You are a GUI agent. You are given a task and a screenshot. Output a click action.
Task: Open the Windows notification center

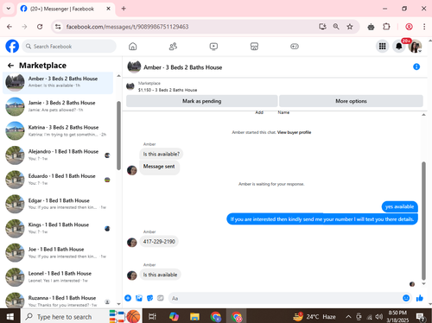(x=422, y=317)
